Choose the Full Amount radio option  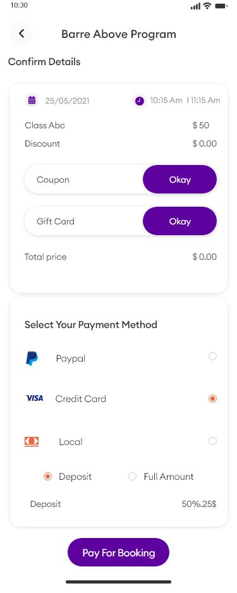(x=132, y=477)
